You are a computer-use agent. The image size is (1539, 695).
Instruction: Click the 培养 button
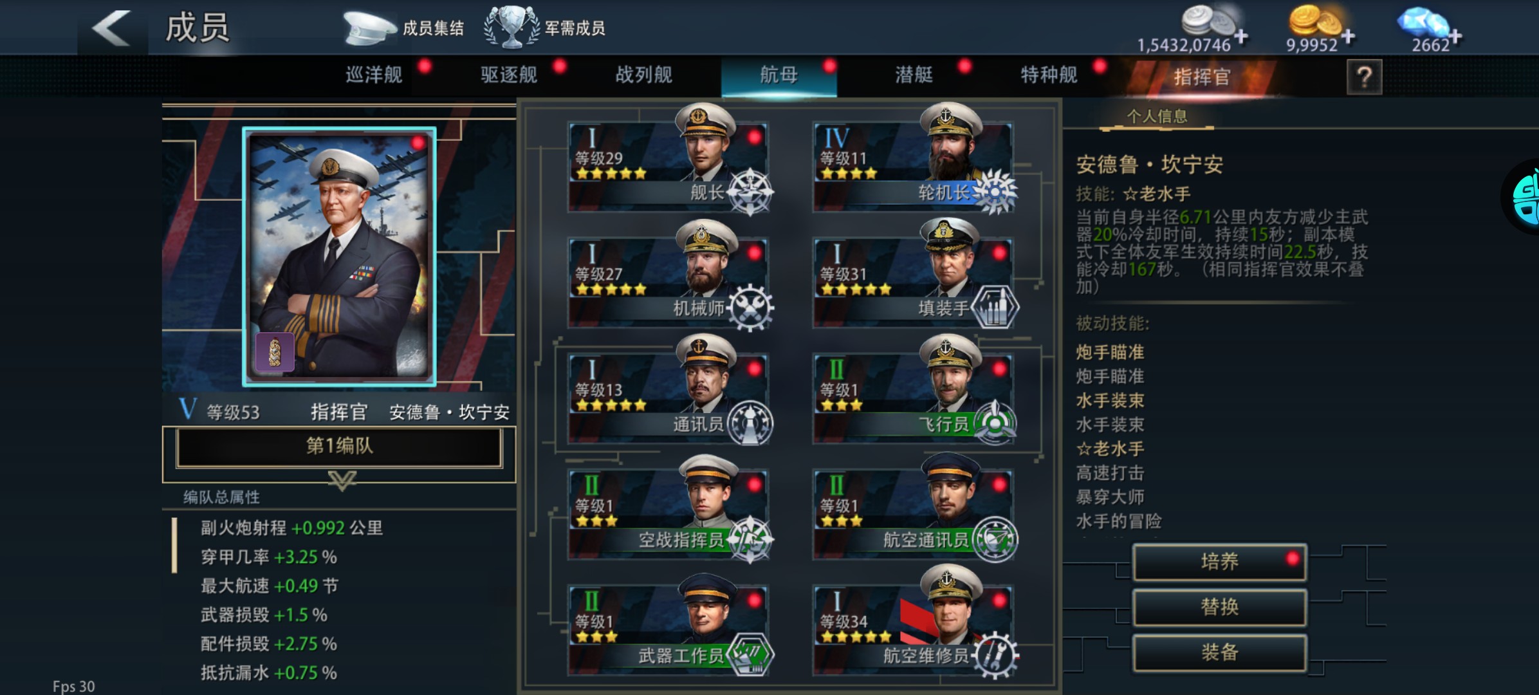tap(1220, 562)
